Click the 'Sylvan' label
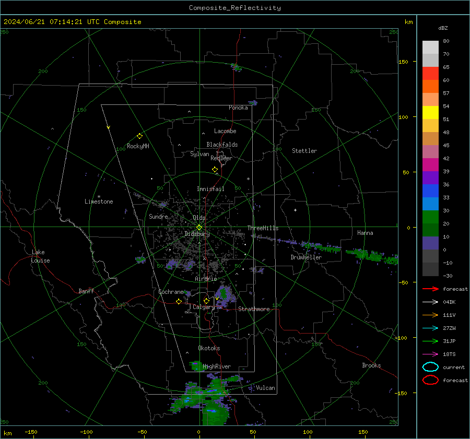The height and width of the screenshot is (439, 470). pos(199,154)
